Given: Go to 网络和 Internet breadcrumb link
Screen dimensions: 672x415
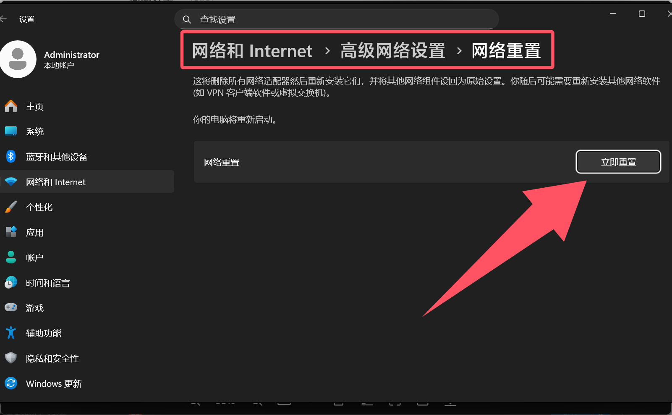Looking at the screenshot, I should pyautogui.click(x=252, y=51).
